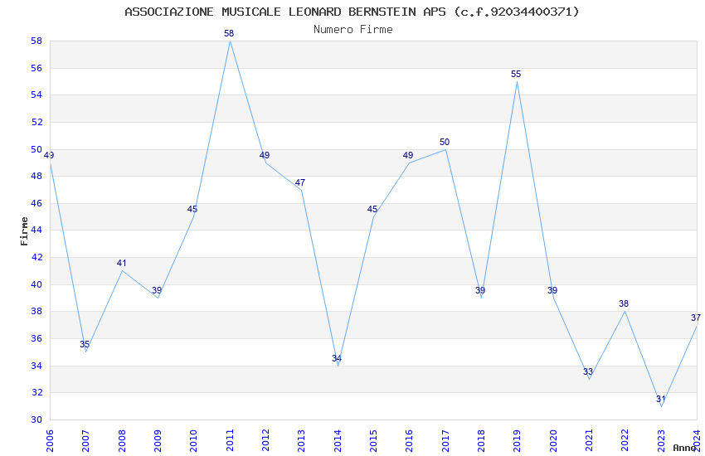The image size is (705, 456).
Task: Select the data label 39 for 2020
Action: point(552,291)
